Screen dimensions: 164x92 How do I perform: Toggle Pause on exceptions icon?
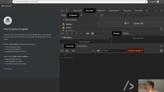(x=93, y=33)
